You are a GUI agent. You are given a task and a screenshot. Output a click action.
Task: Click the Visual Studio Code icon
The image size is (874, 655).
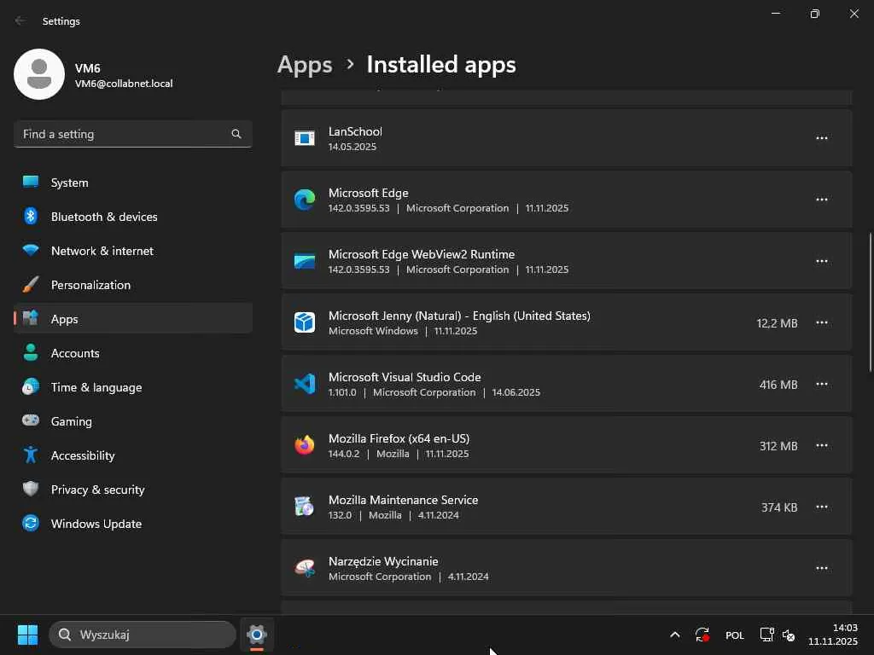305,384
